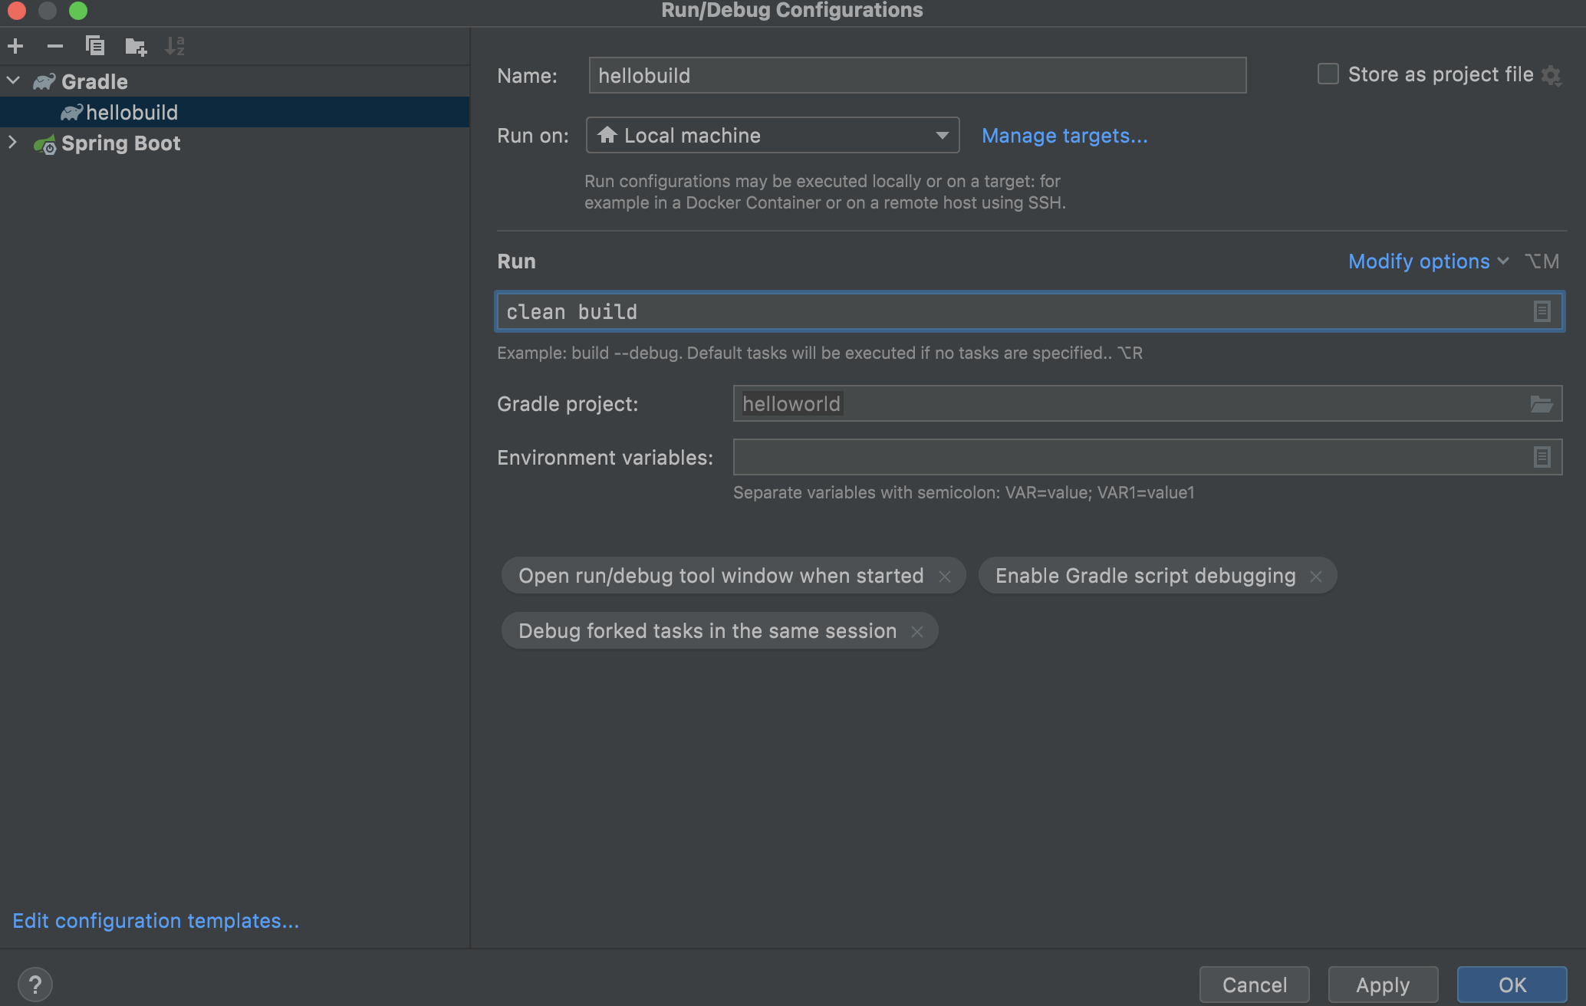The height and width of the screenshot is (1006, 1586).
Task: Click into the Name input field
Action: pos(916,75)
